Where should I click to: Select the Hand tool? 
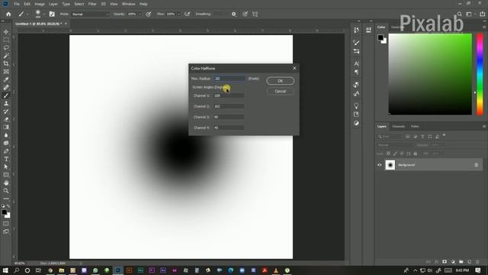point(6,183)
